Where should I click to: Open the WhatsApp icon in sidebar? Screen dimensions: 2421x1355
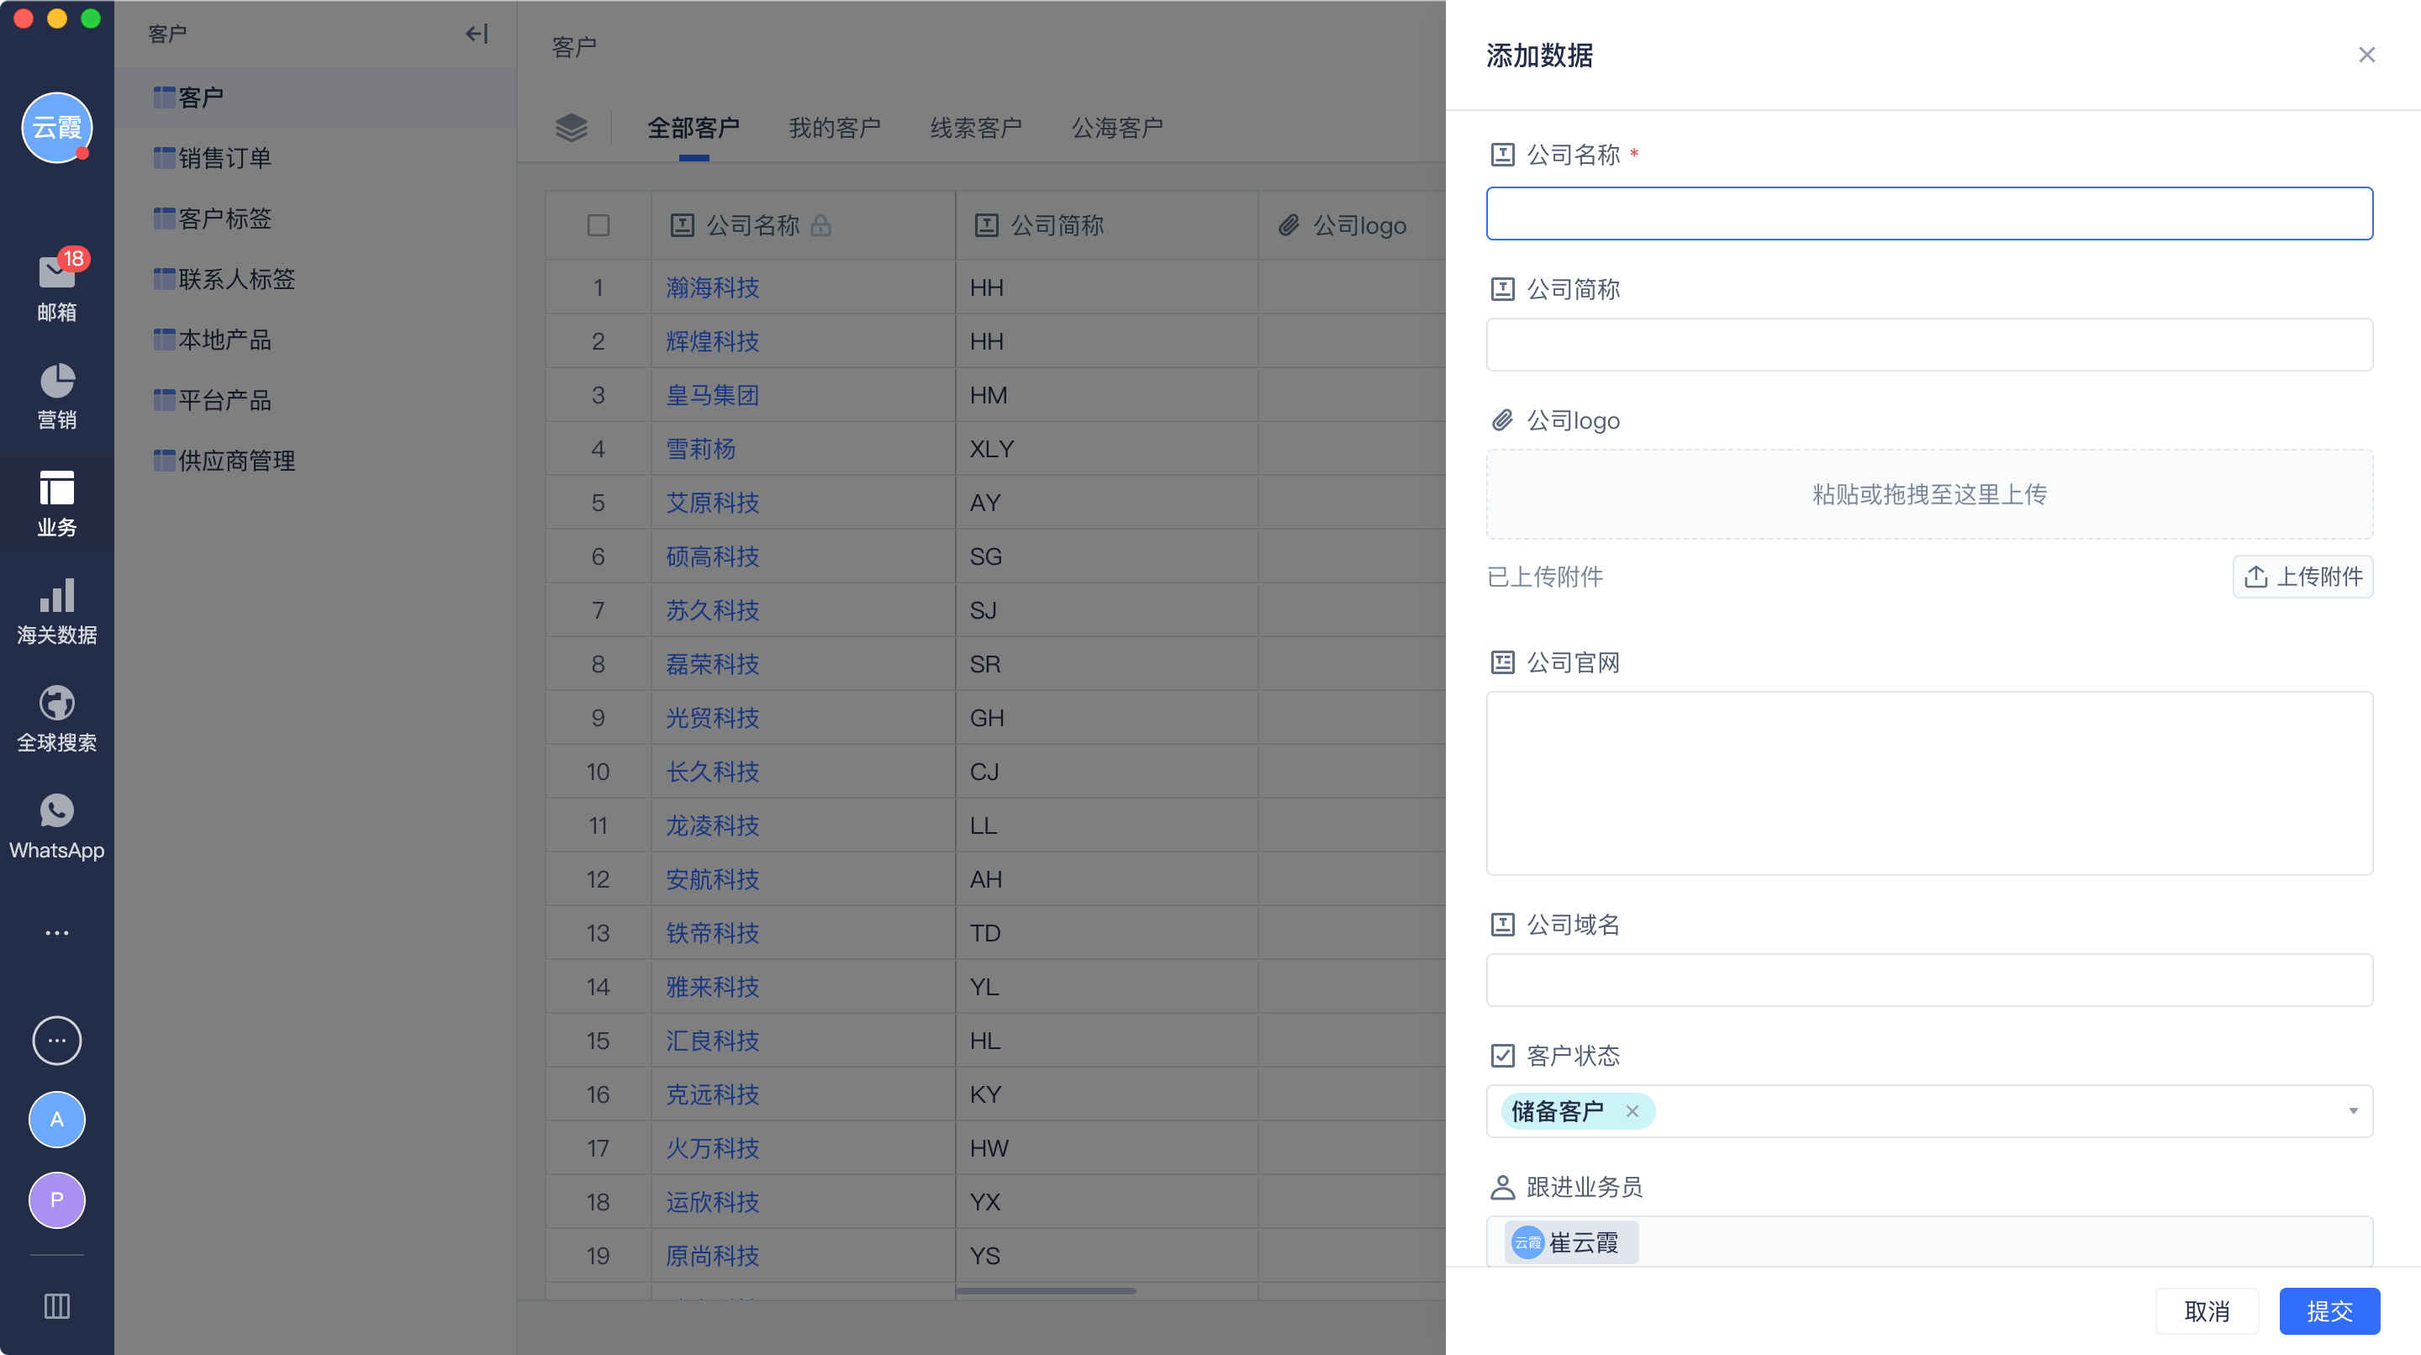tap(56, 812)
